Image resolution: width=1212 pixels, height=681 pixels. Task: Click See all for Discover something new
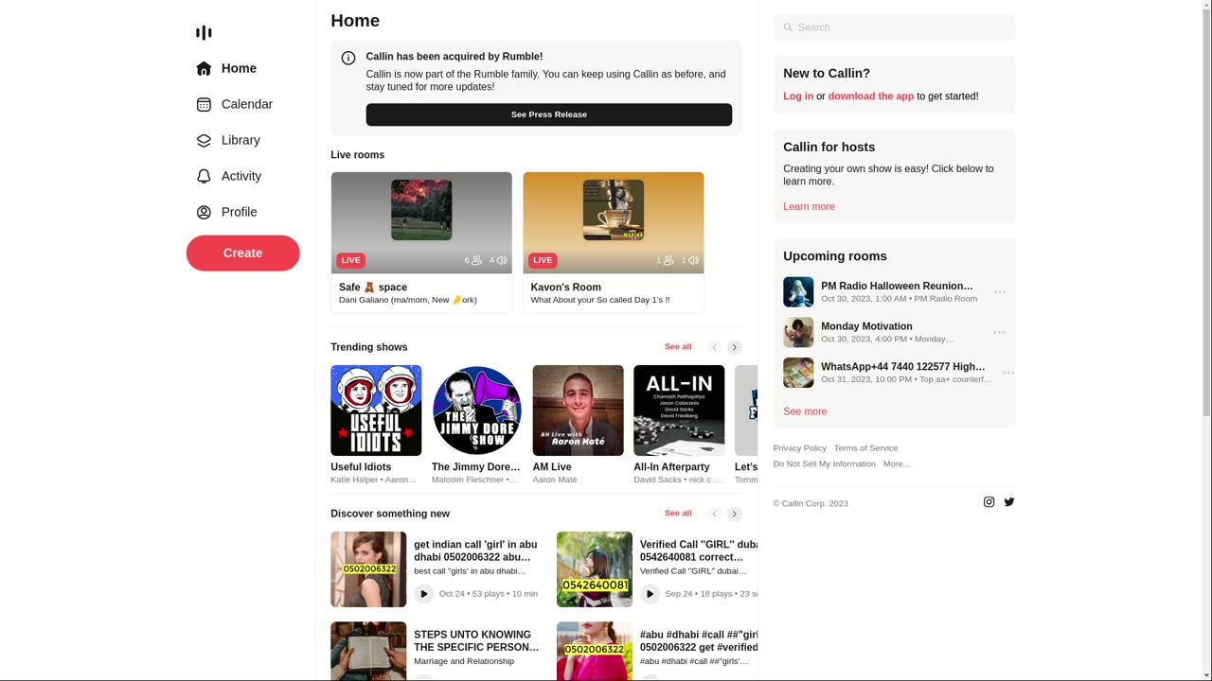pos(678,514)
